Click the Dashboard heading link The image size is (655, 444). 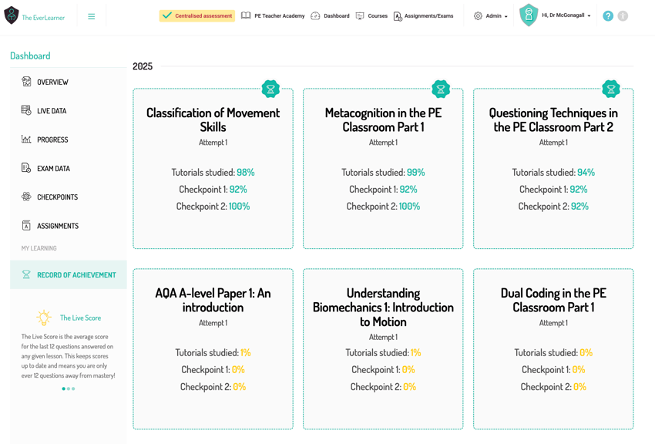[30, 55]
